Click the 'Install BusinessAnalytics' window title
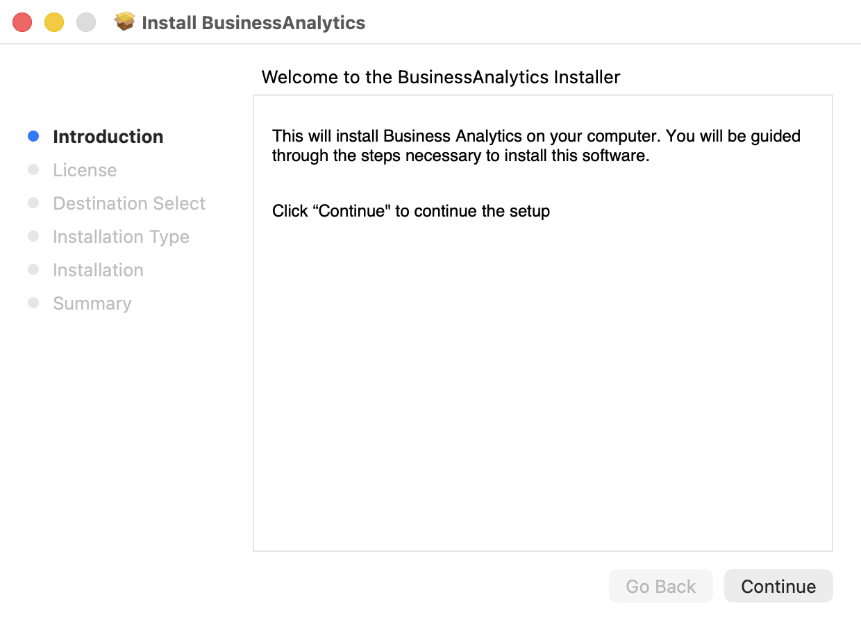Viewport: 861px width, 622px height. (253, 23)
